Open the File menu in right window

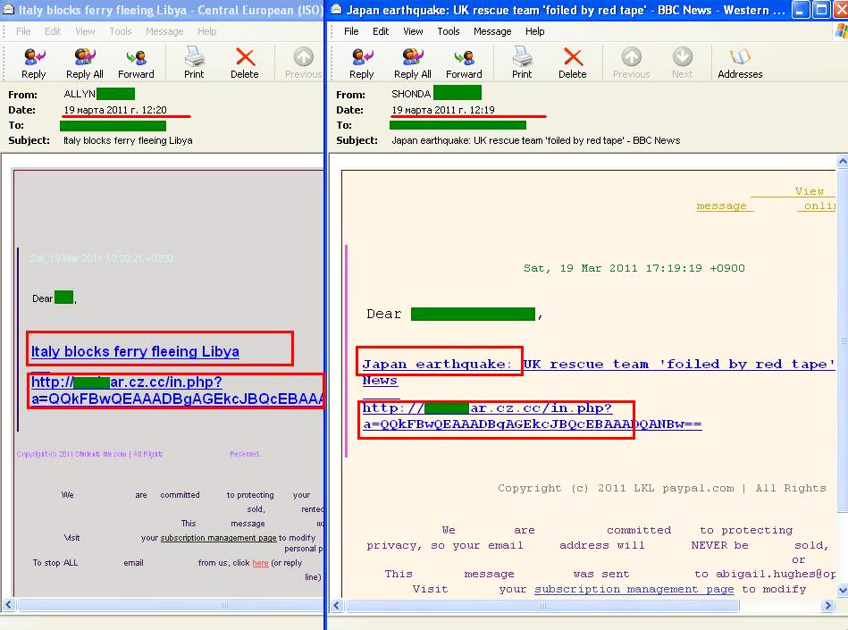[351, 31]
